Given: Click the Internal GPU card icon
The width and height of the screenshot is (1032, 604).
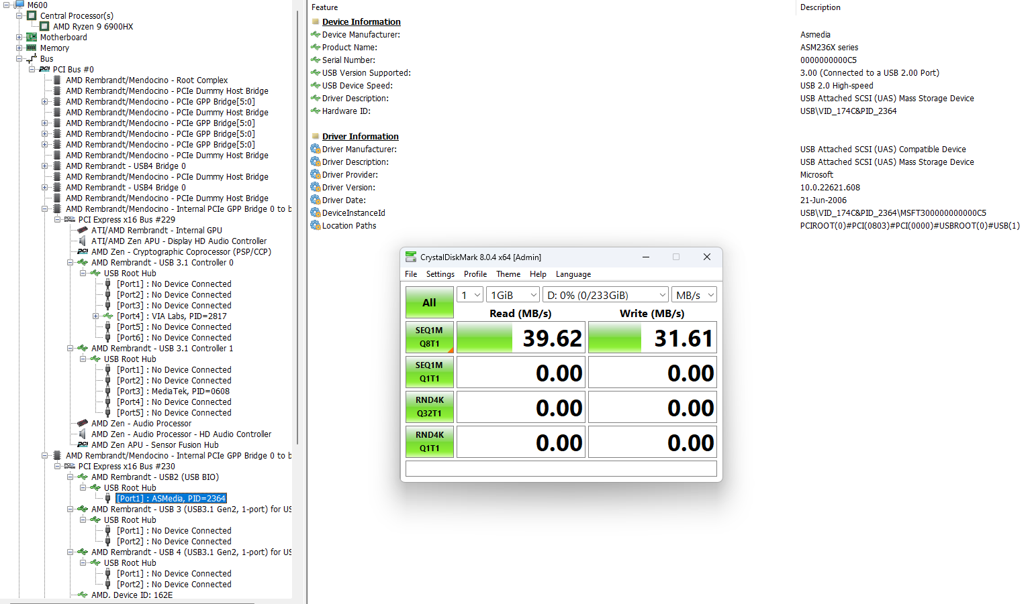Looking at the screenshot, I should 83,230.
